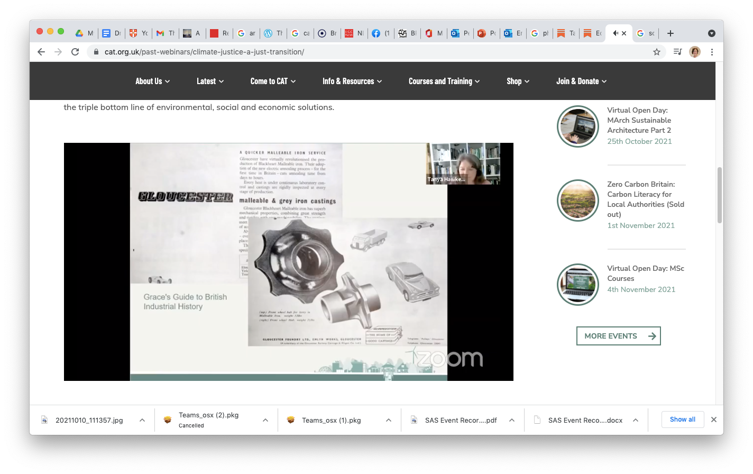Go back to the previous page
Viewport: 753px width, 474px height.
[x=41, y=52]
